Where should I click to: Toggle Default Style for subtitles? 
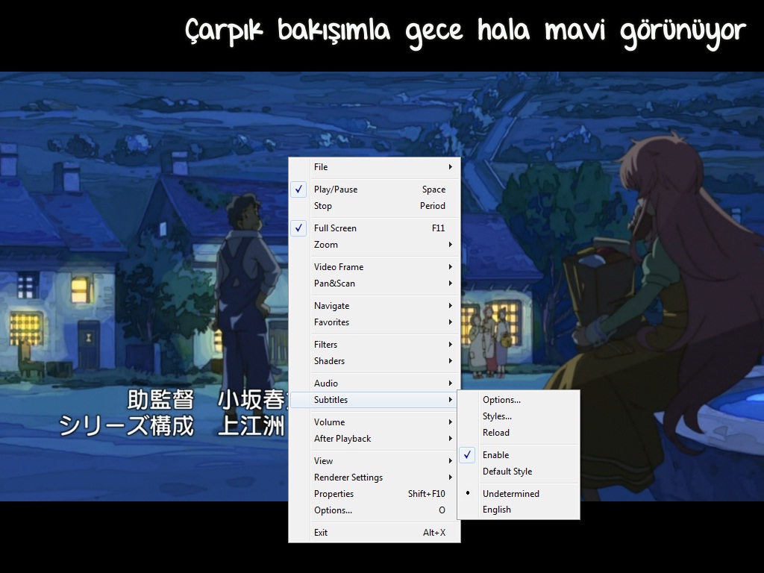coord(519,472)
